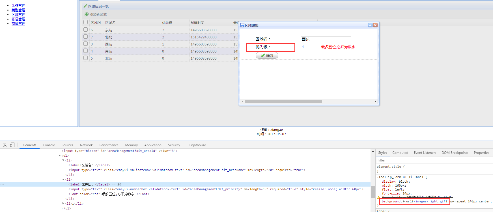
Task: Click the save icon in the 区域编辑 title
Action: coord(242,25)
